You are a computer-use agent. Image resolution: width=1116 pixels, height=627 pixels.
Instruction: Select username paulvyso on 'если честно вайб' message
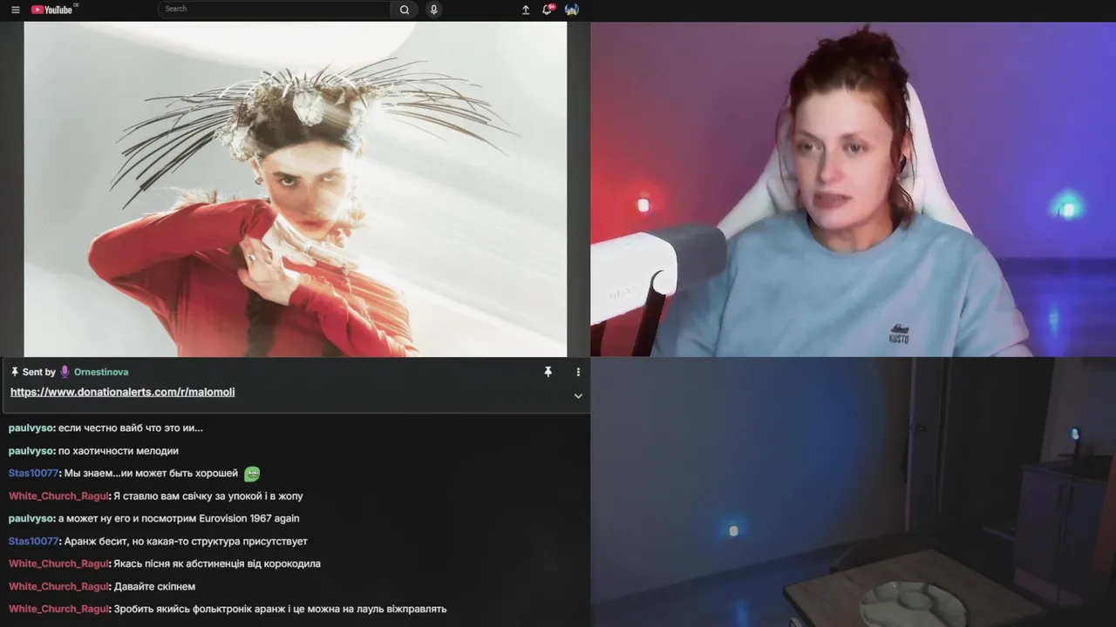tap(31, 428)
